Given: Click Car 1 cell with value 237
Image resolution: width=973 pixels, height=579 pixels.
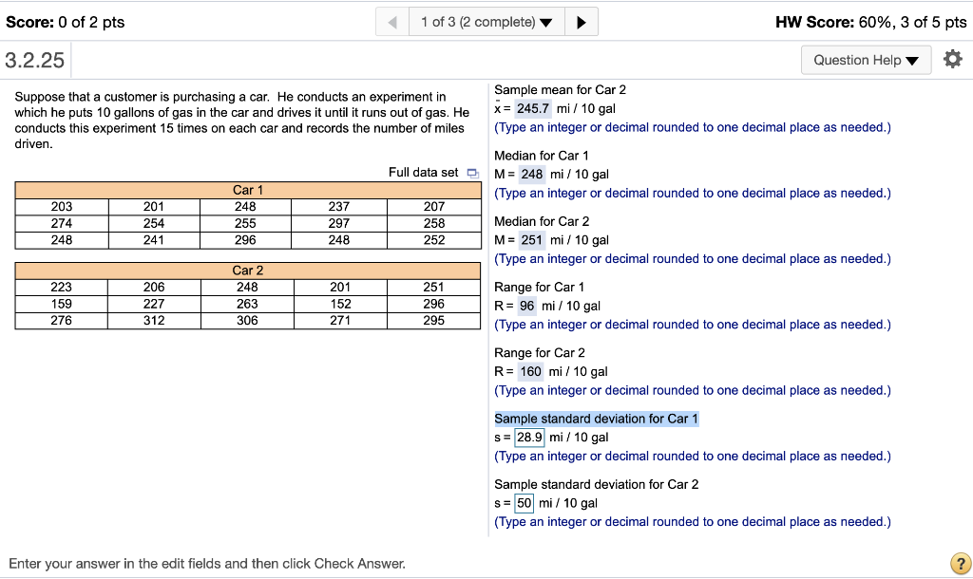Looking at the screenshot, I should [x=339, y=206].
